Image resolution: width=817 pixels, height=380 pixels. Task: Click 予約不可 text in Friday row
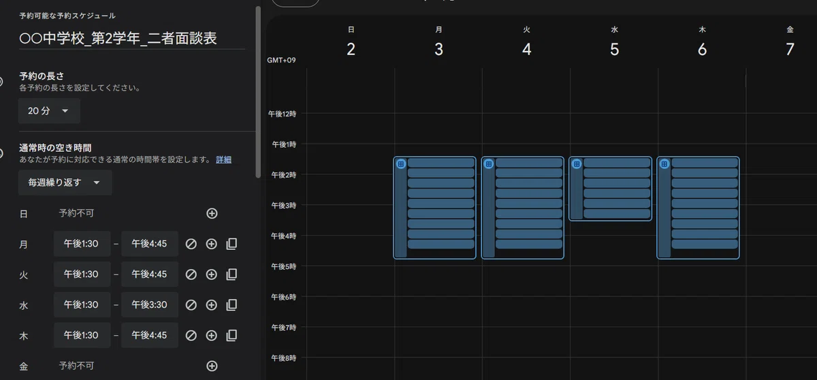pyautogui.click(x=76, y=366)
